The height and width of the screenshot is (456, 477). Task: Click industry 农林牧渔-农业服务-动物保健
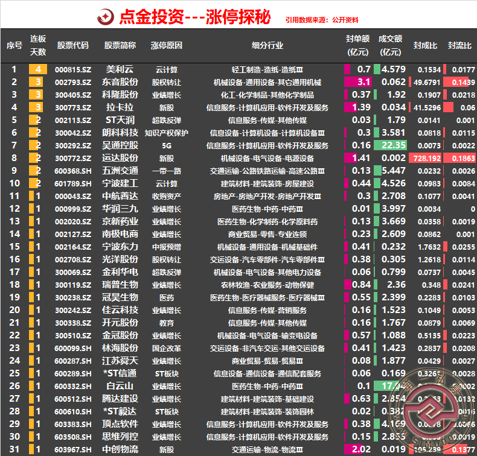[267, 285]
